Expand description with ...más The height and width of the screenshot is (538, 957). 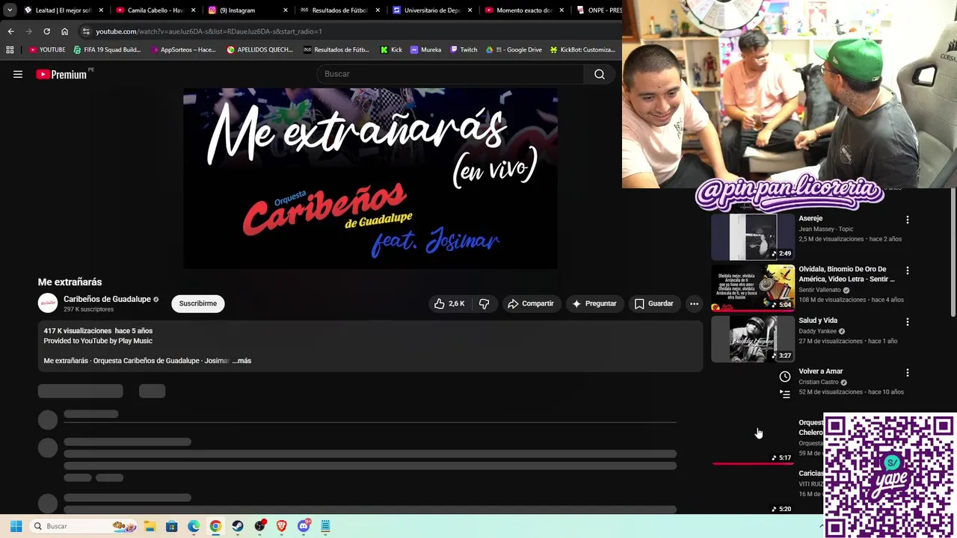pos(241,361)
